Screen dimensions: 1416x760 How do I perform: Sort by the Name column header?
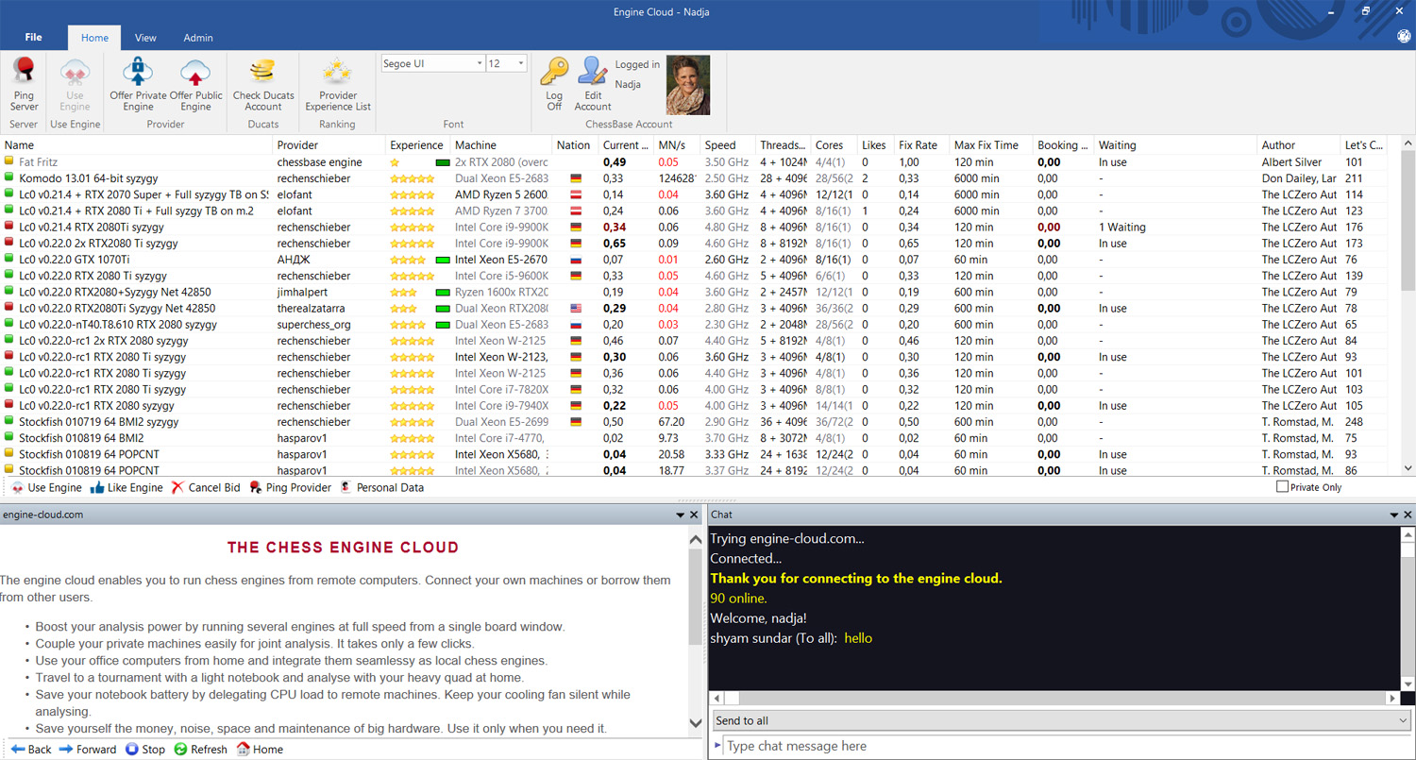137,145
